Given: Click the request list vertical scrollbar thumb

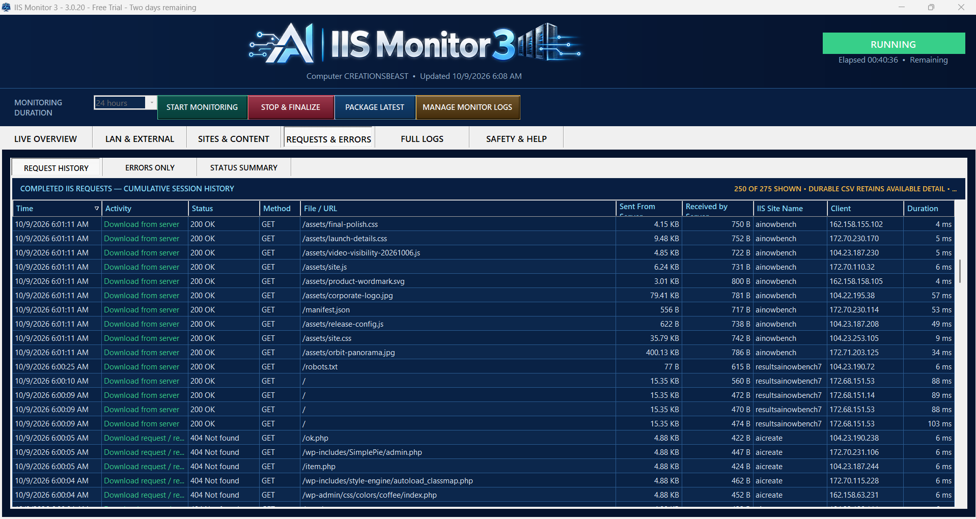Looking at the screenshot, I should coord(960,271).
